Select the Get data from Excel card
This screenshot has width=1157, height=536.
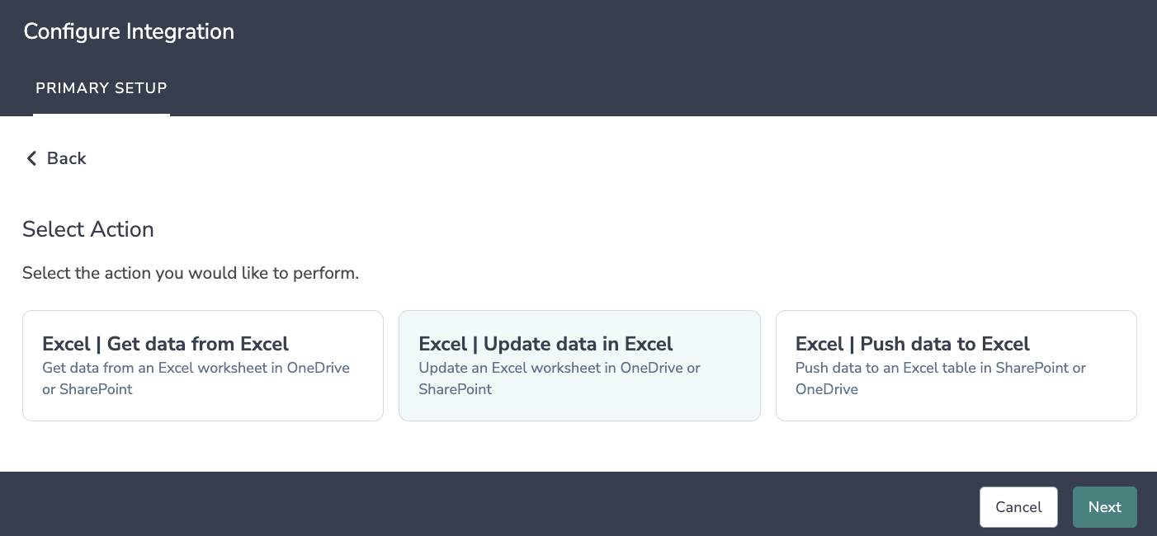(x=202, y=365)
